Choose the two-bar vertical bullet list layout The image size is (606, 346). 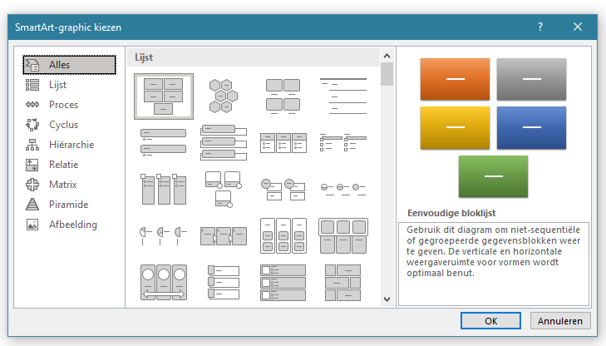pos(164,143)
